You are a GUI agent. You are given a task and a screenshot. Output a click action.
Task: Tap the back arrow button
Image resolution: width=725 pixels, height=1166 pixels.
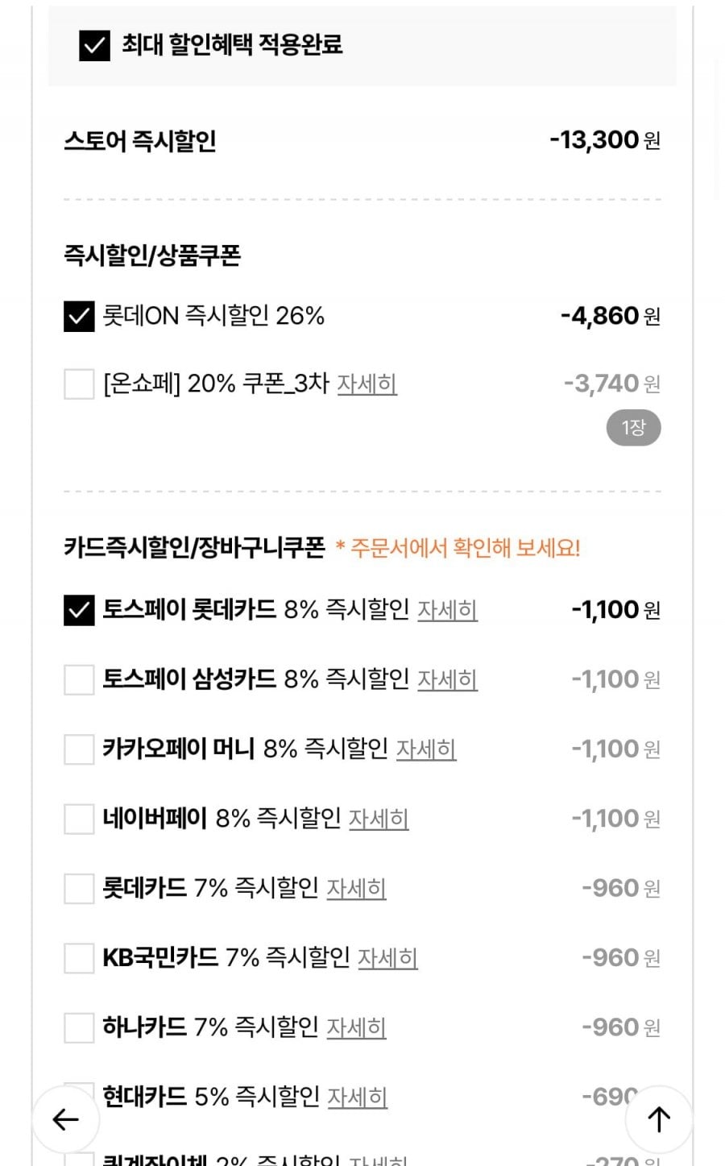pos(65,1119)
